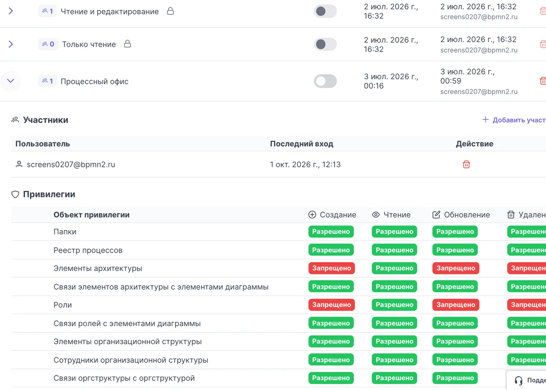Image resolution: width=546 pixels, height=390 pixels.
Task: Toggle Удаление permission for Роли
Action: 526,305
